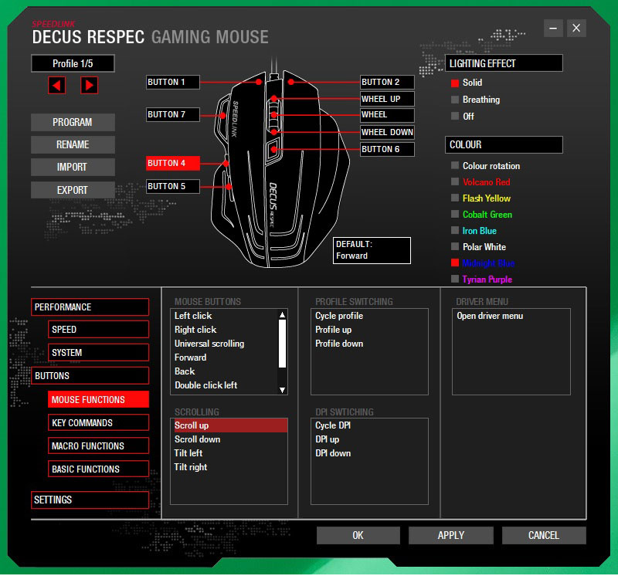Select Profile down function
The image size is (618, 576).
pyautogui.click(x=370, y=344)
